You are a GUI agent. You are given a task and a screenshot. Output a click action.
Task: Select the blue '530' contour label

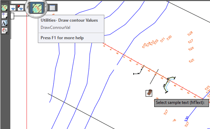pyautogui.click(x=187, y=119)
